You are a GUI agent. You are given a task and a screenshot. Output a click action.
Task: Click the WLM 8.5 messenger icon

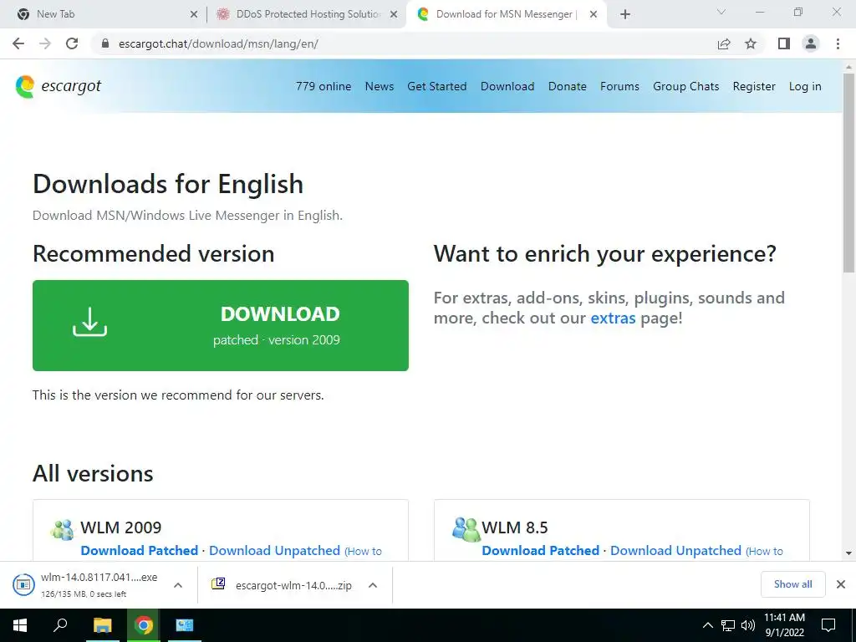click(466, 529)
